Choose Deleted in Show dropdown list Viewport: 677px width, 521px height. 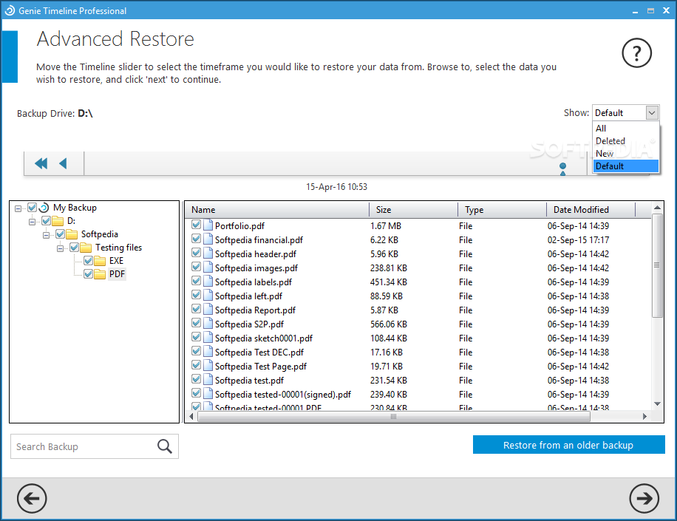(625, 141)
